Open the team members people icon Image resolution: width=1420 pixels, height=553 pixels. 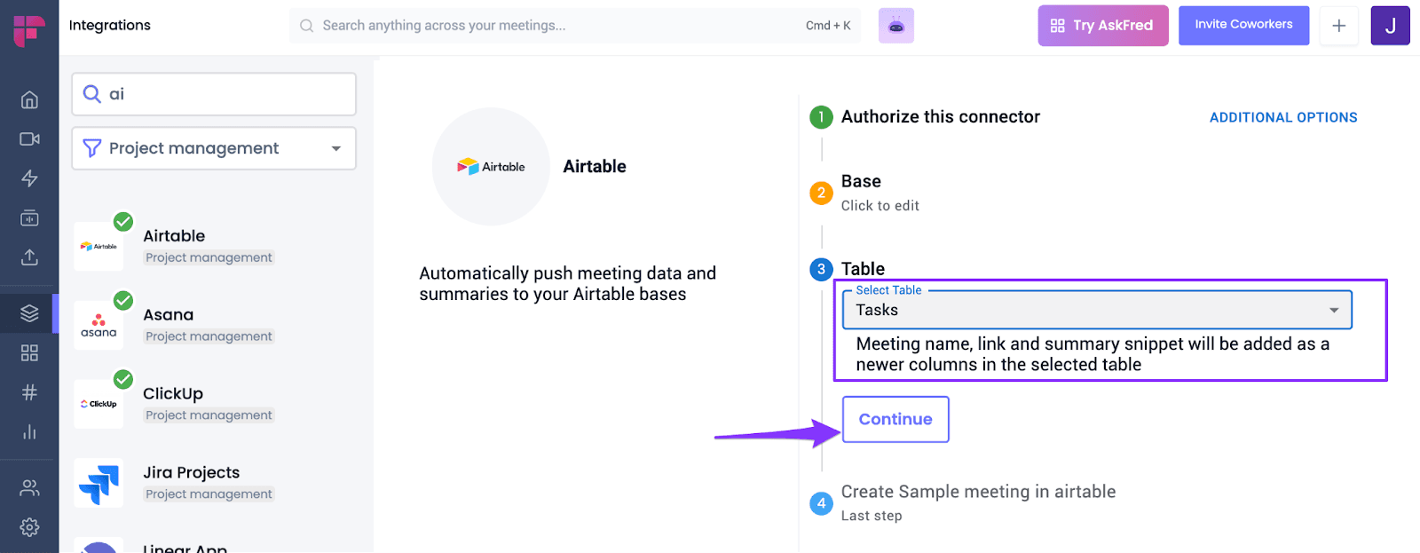(x=29, y=487)
